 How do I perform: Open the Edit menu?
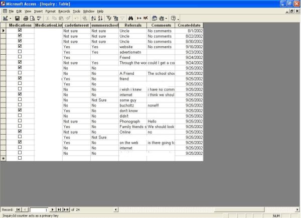19,12
